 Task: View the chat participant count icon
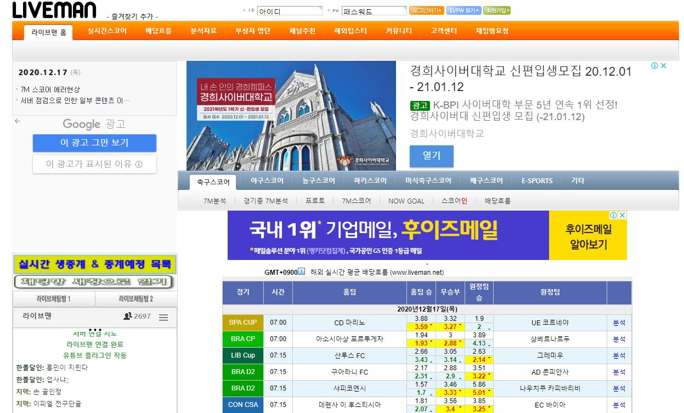[x=127, y=316]
